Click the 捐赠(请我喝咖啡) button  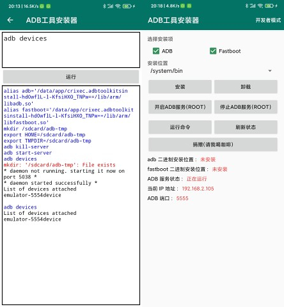tap(213, 145)
